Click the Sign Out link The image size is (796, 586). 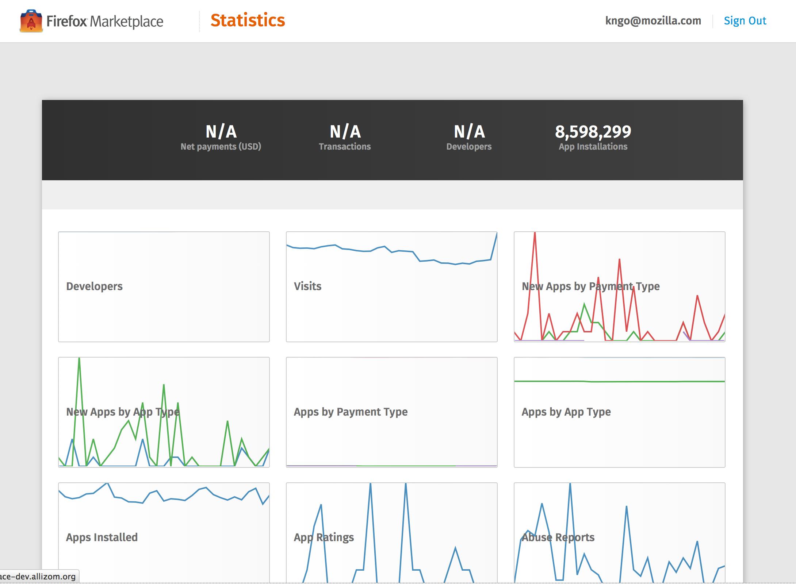(x=745, y=21)
